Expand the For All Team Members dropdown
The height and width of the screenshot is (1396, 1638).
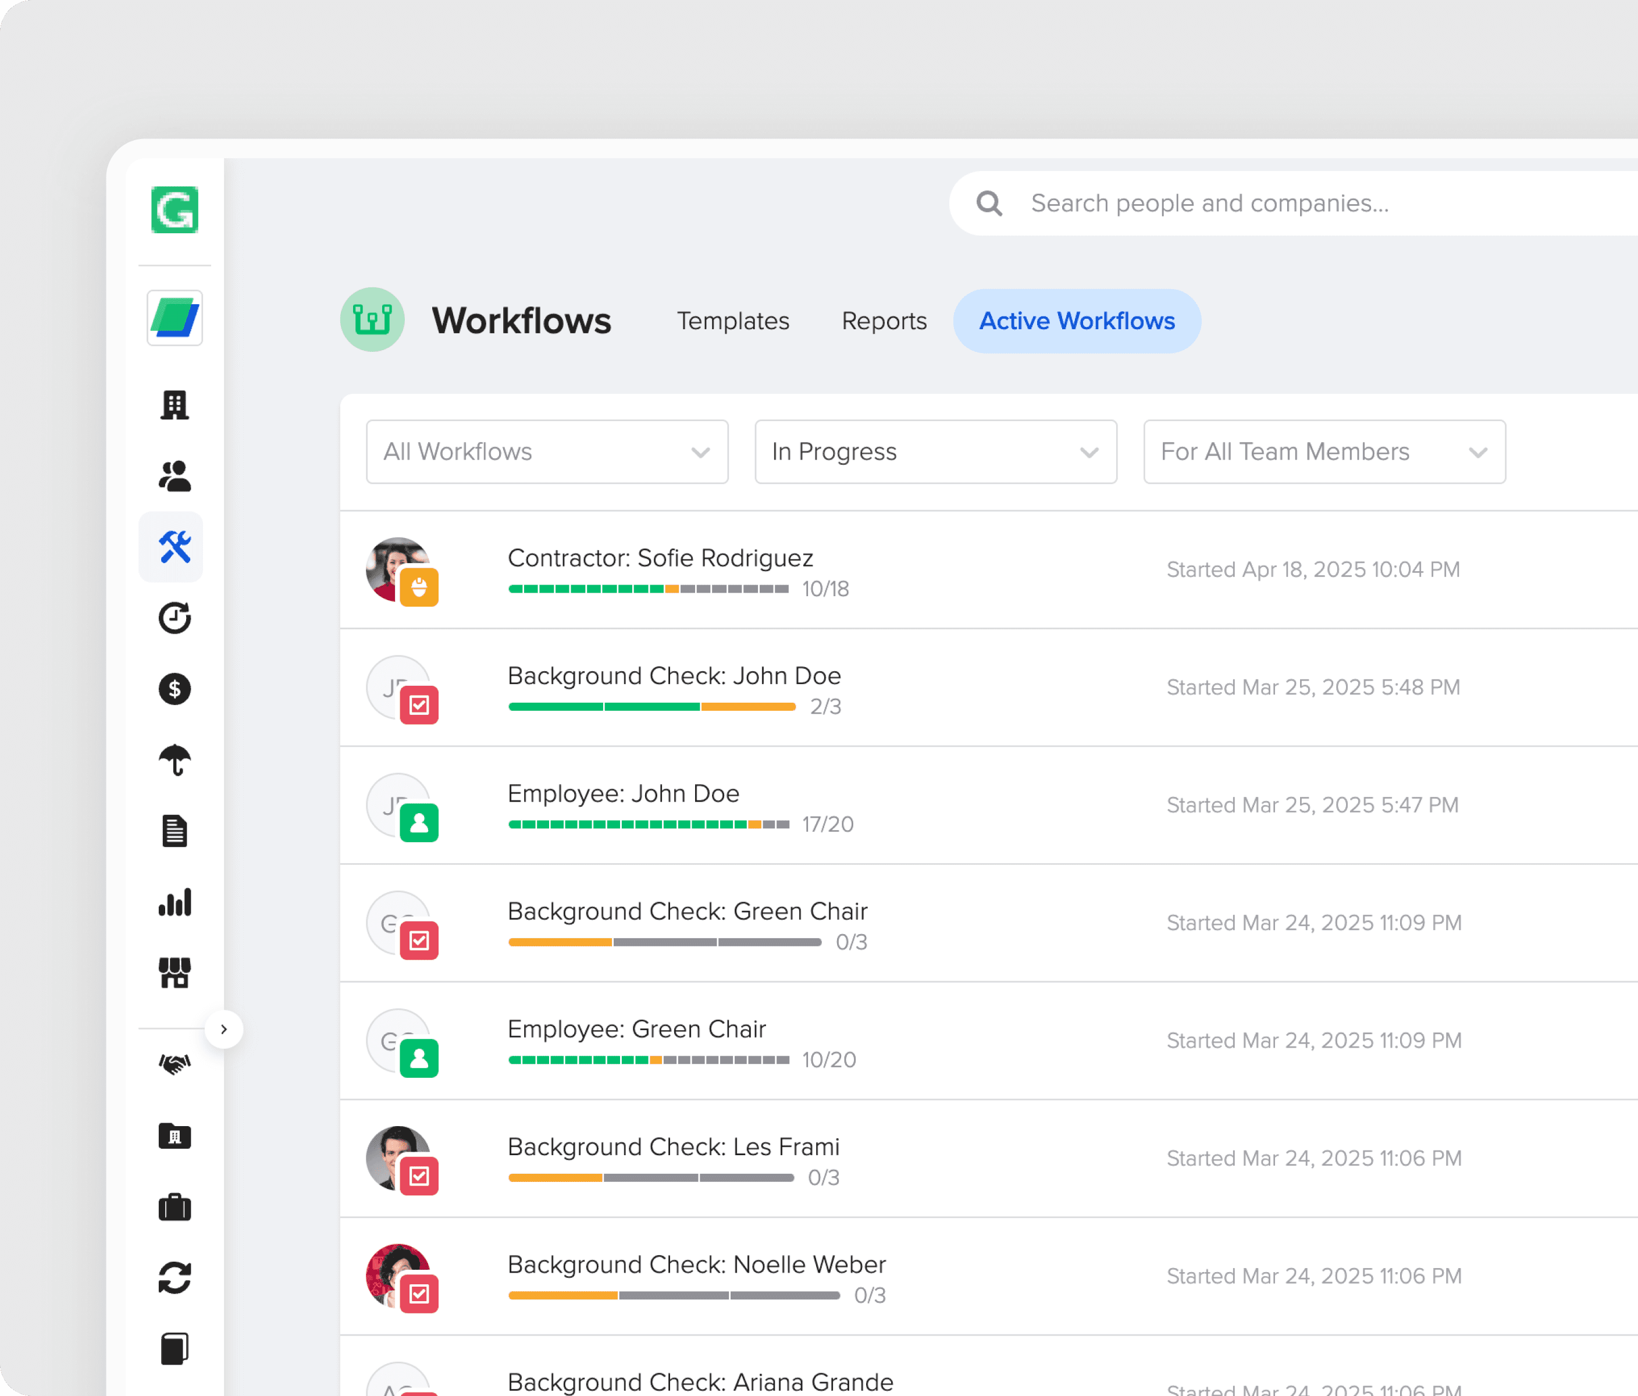pyautogui.click(x=1324, y=451)
